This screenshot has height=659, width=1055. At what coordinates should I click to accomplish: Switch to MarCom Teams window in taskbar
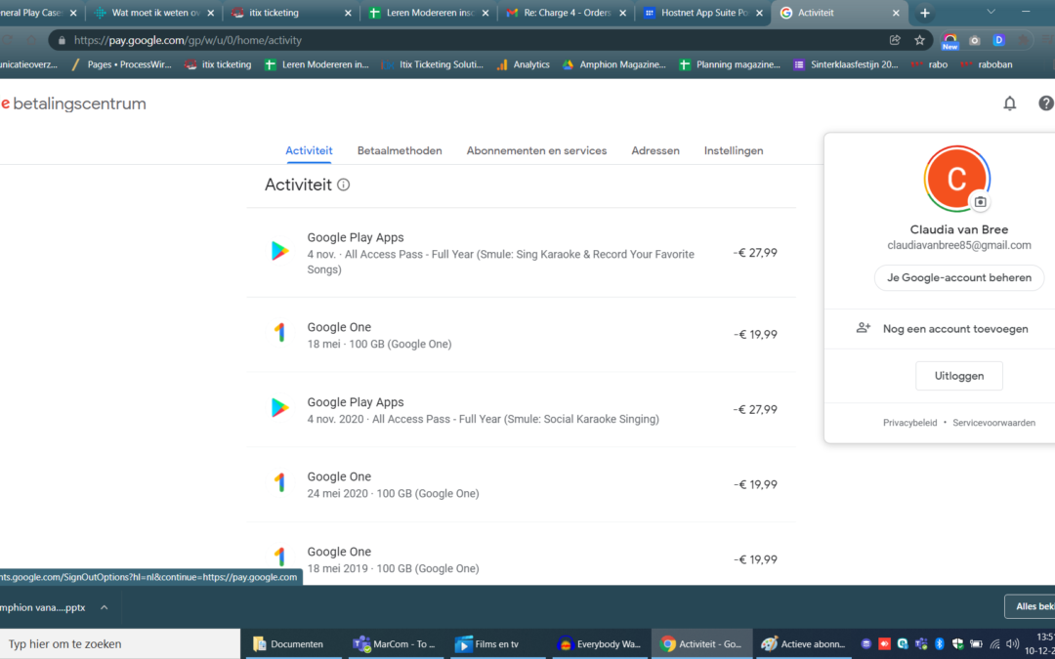click(395, 644)
